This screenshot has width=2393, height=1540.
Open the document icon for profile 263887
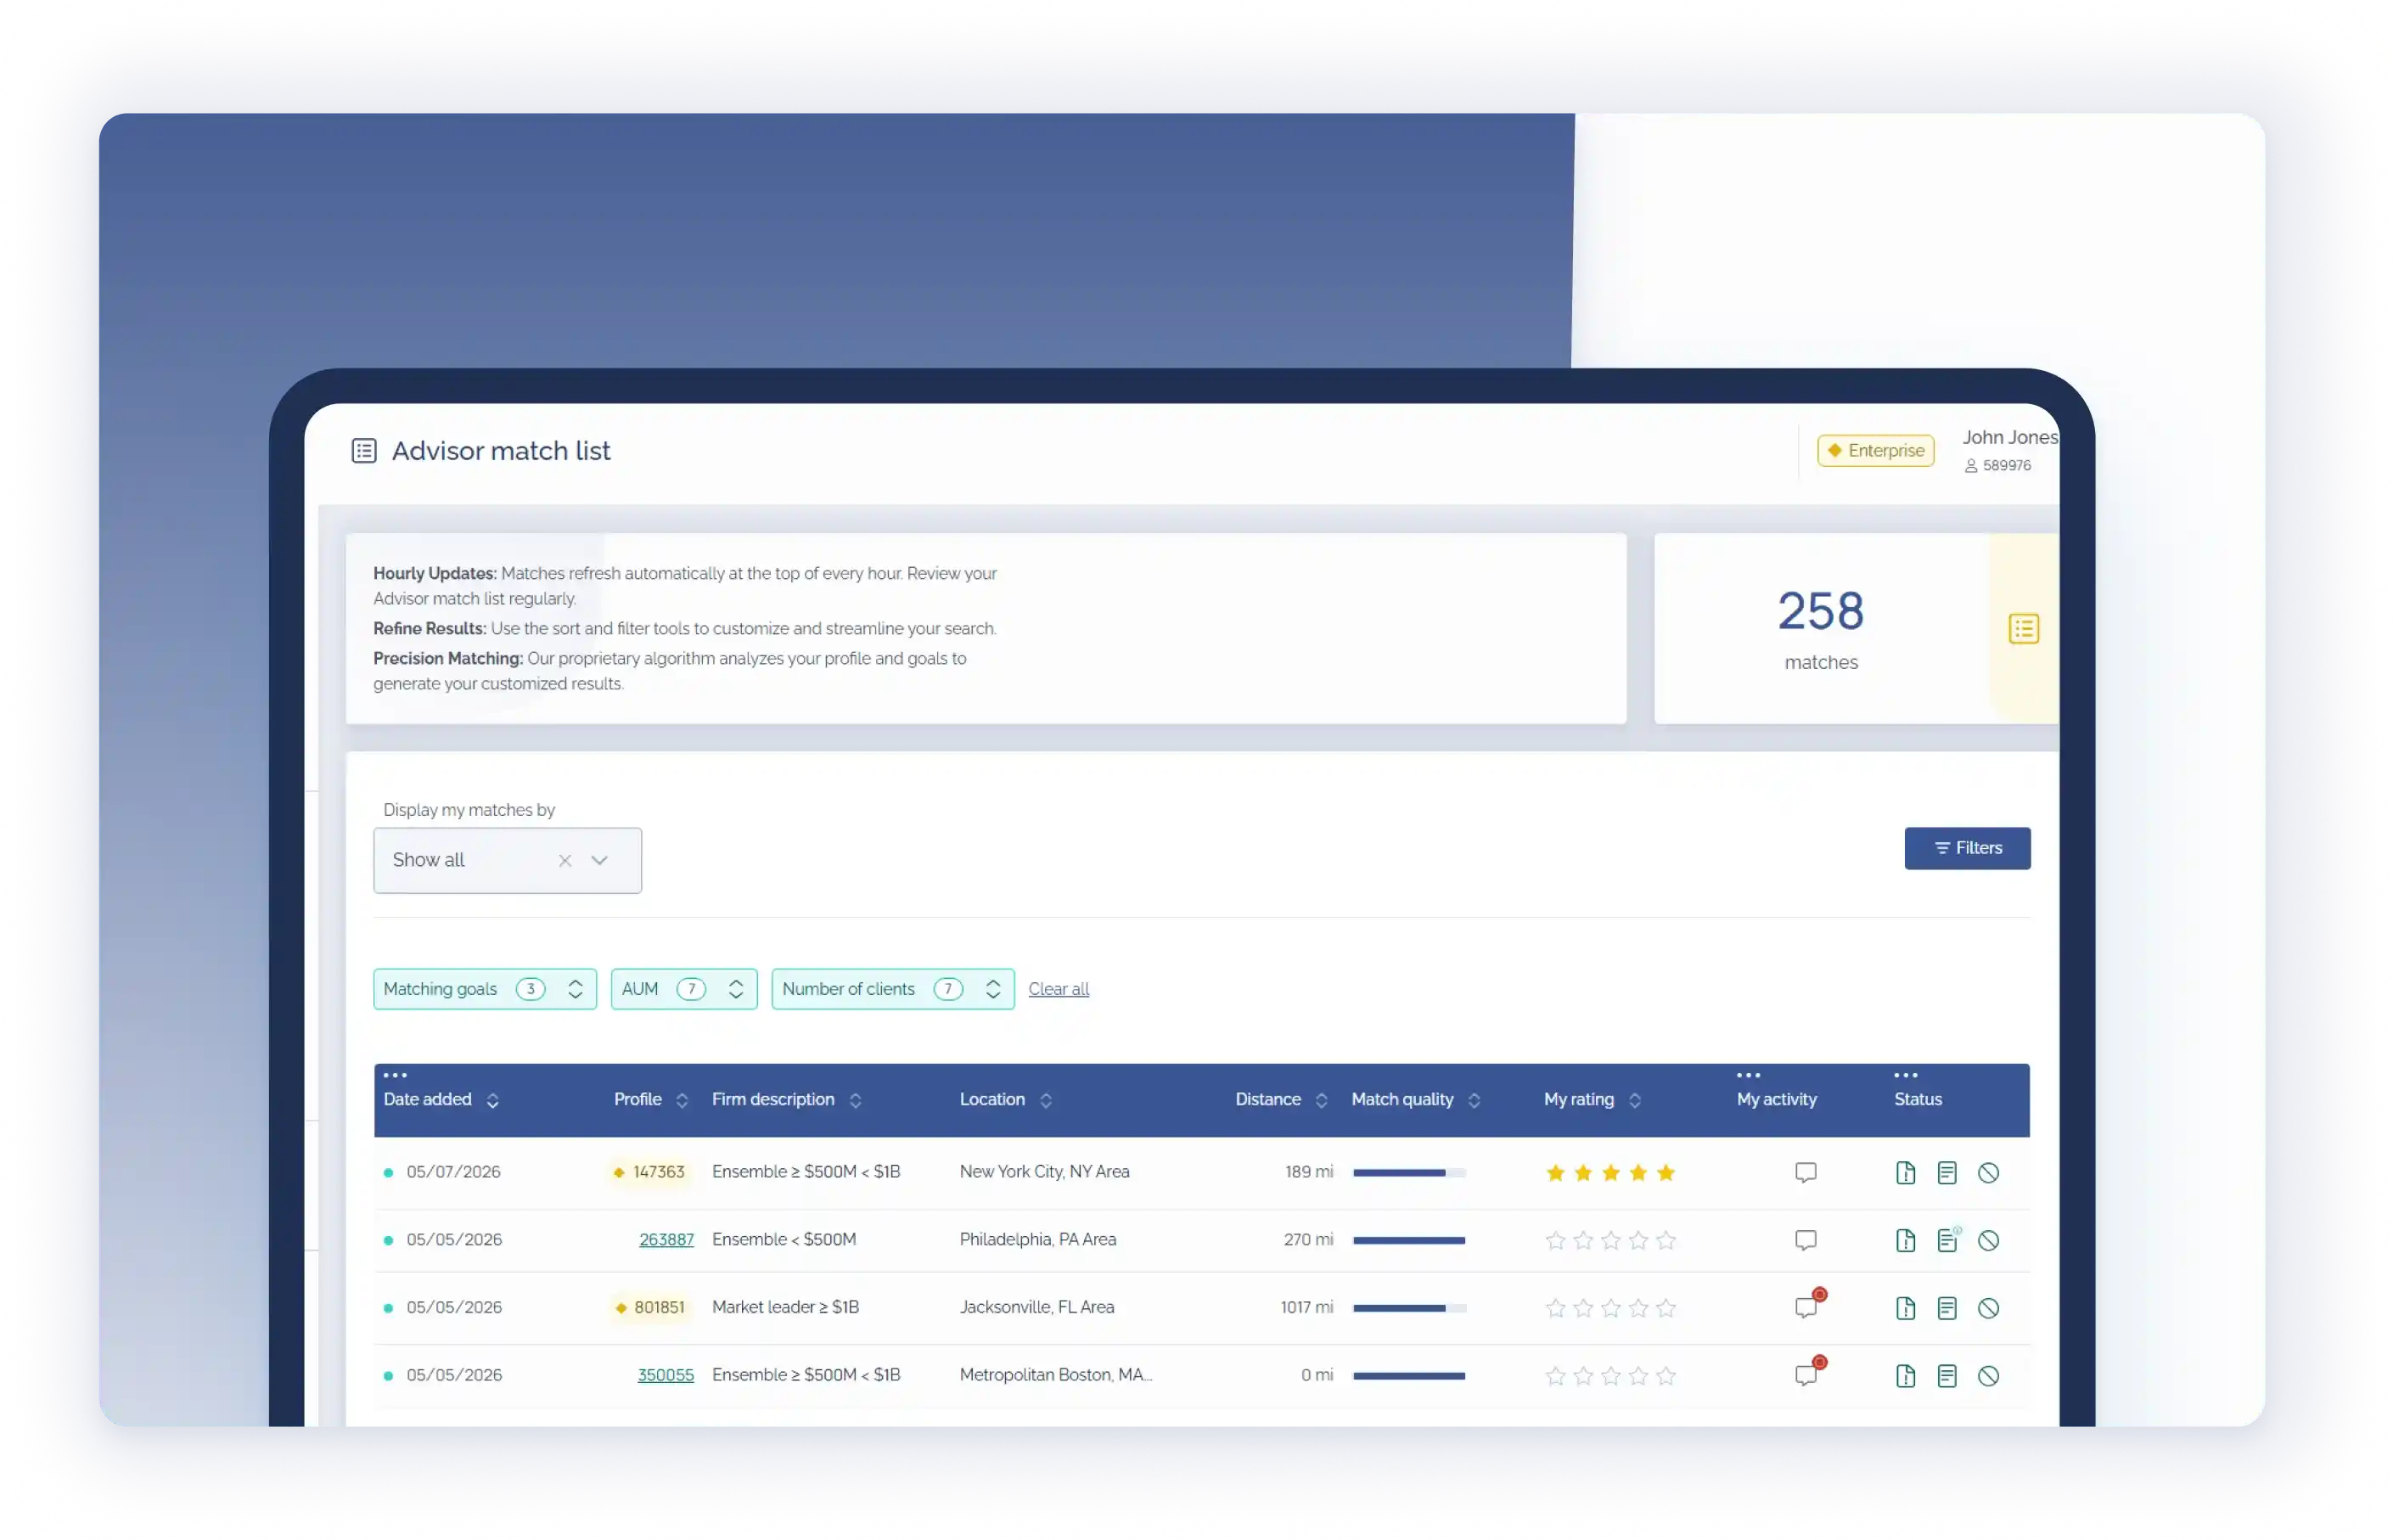(1905, 1240)
